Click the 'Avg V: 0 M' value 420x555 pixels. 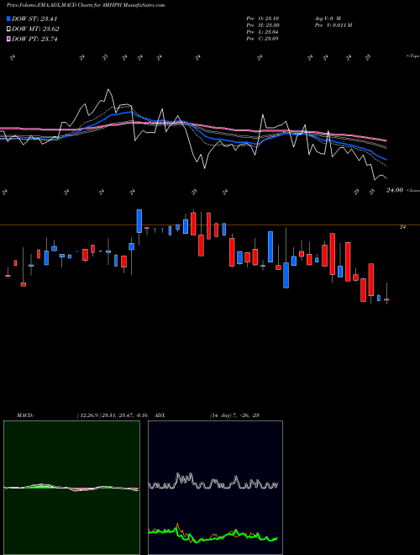tap(327, 18)
